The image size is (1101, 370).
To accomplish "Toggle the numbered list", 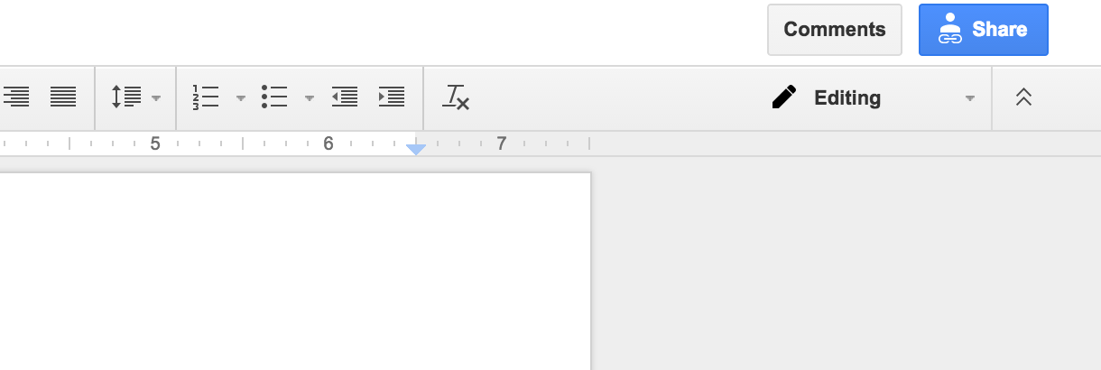I will point(206,97).
